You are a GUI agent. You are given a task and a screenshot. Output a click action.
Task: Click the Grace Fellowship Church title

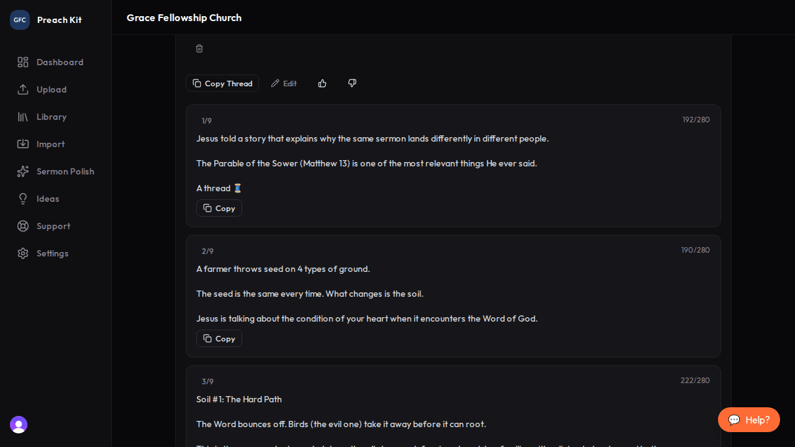pos(184,17)
